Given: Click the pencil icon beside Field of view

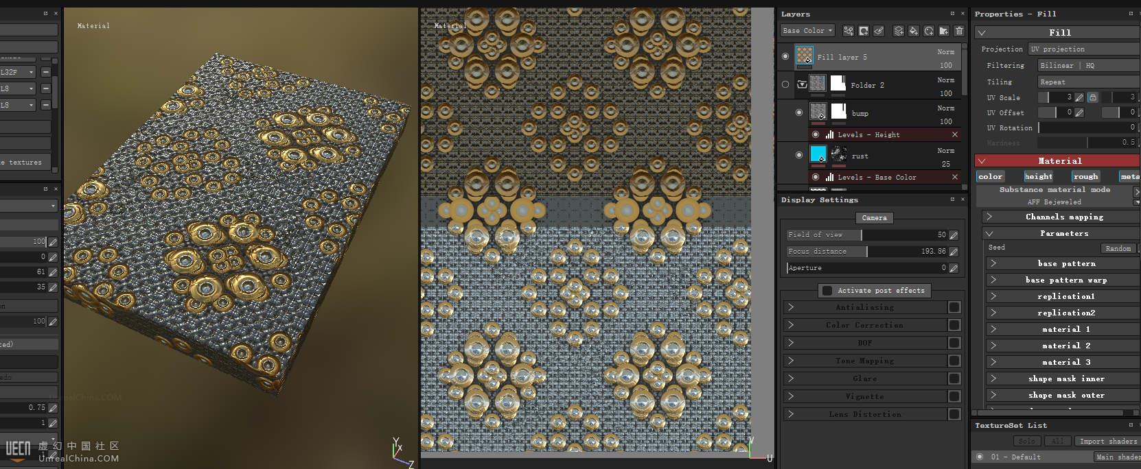Looking at the screenshot, I should tap(954, 235).
